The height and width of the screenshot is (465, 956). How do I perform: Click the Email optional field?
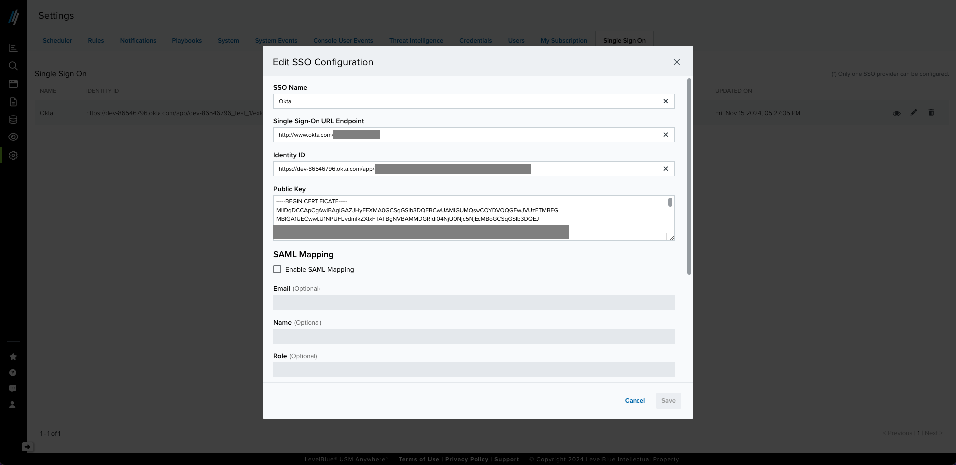click(474, 302)
